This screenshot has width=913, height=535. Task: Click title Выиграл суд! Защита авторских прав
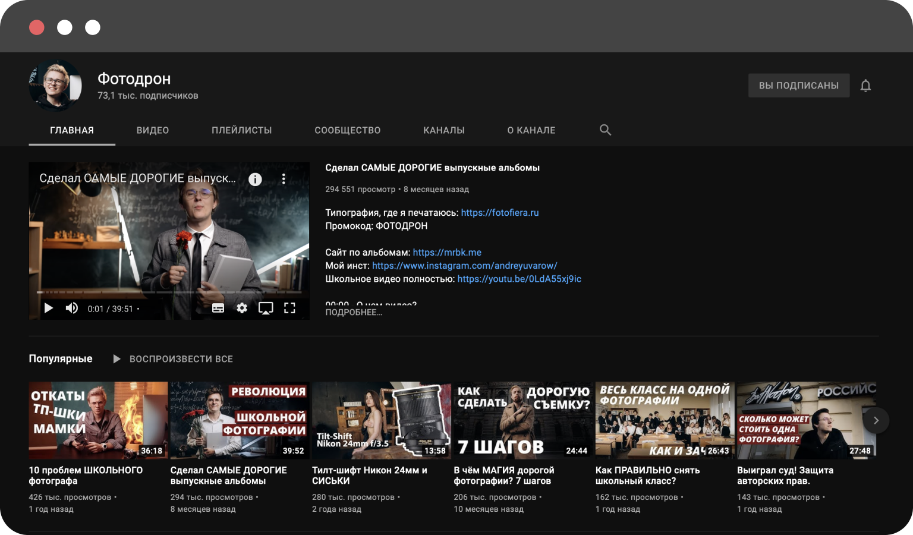785,476
